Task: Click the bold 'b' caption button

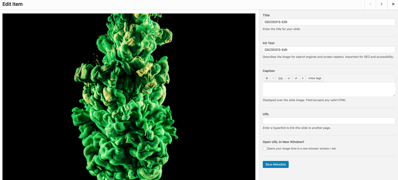Action: pyautogui.click(x=267, y=78)
